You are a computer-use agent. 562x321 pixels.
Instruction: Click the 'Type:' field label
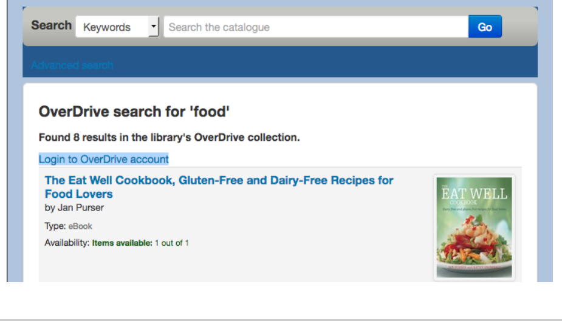[x=55, y=226]
